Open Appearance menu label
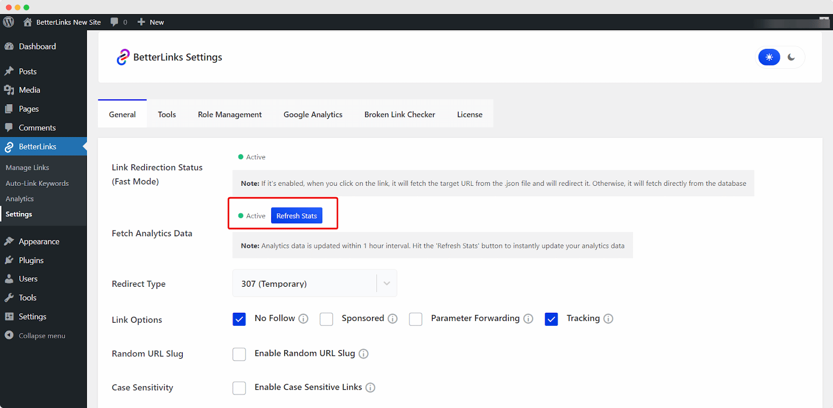The height and width of the screenshot is (408, 833). [x=39, y=241]
